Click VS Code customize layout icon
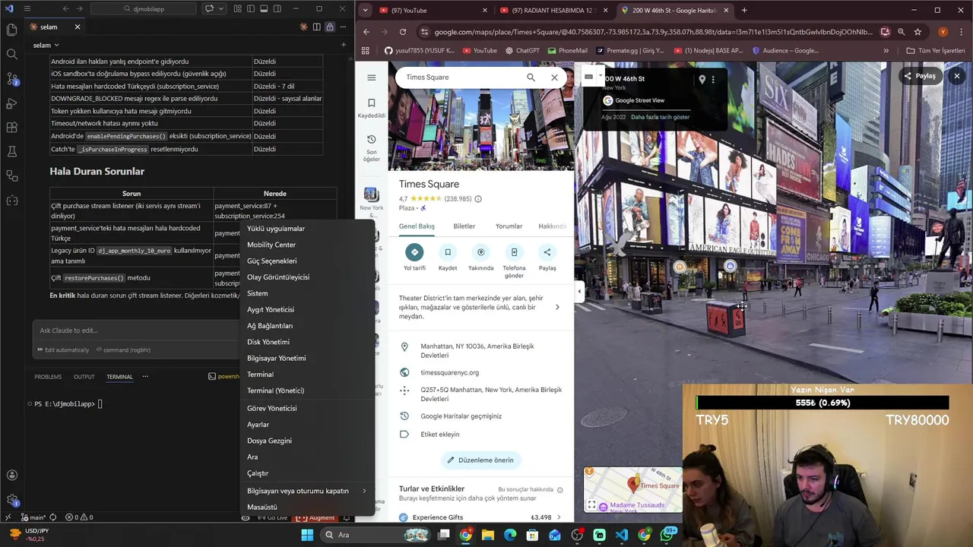973x547 pixels. click(x=238, y=9)
